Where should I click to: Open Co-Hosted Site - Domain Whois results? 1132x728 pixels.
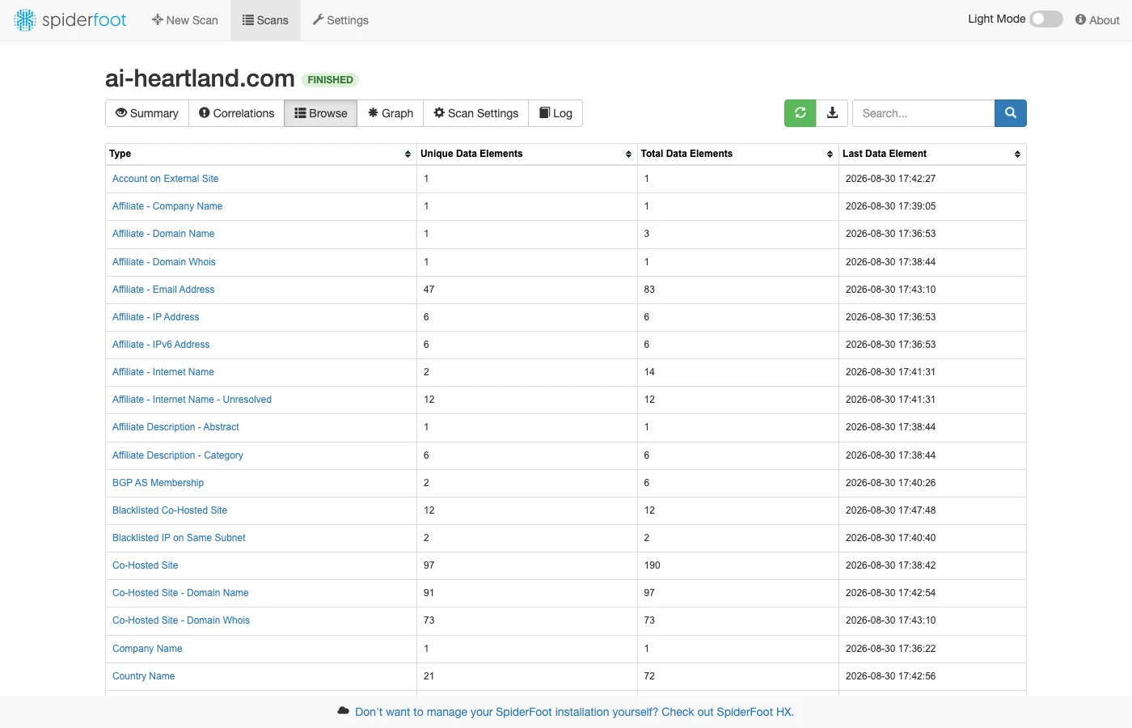pyautogui.click(x=181, y=620)
